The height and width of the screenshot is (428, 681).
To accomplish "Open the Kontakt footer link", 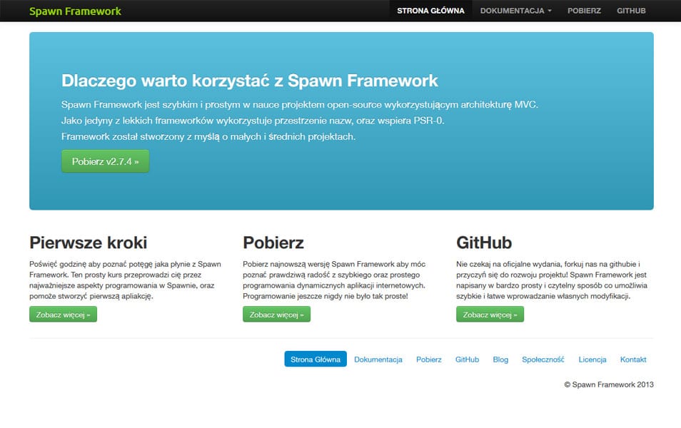I will click(632, 359).
